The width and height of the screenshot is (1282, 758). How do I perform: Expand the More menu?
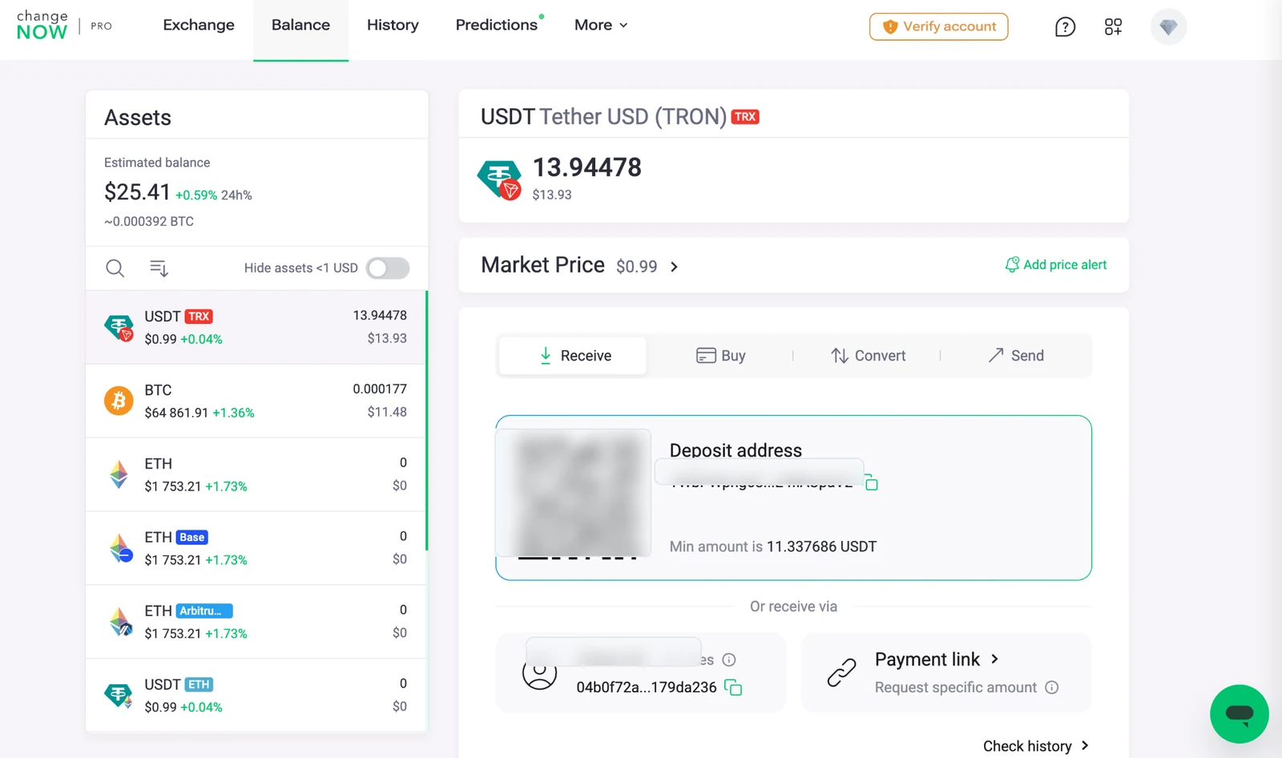tap(601, 26)
